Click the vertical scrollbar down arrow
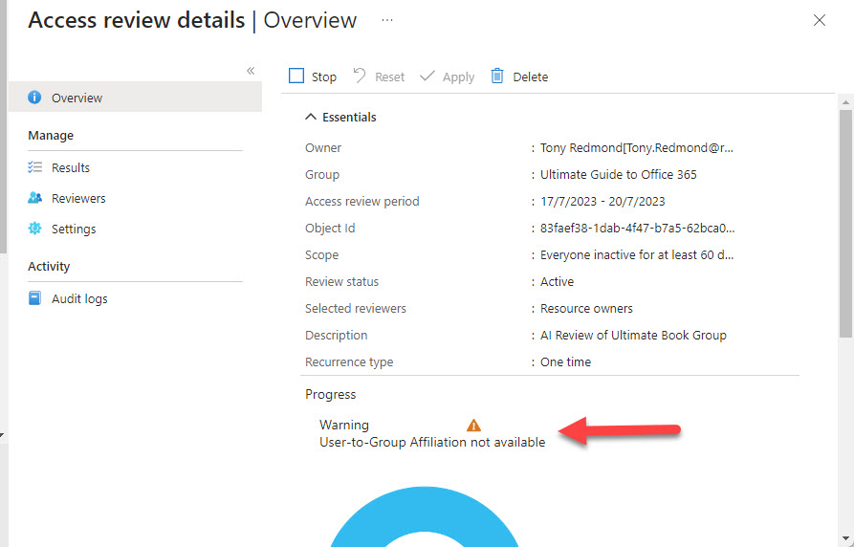The height and width of the screenshot is (547, 854). [x=845, y=537]
